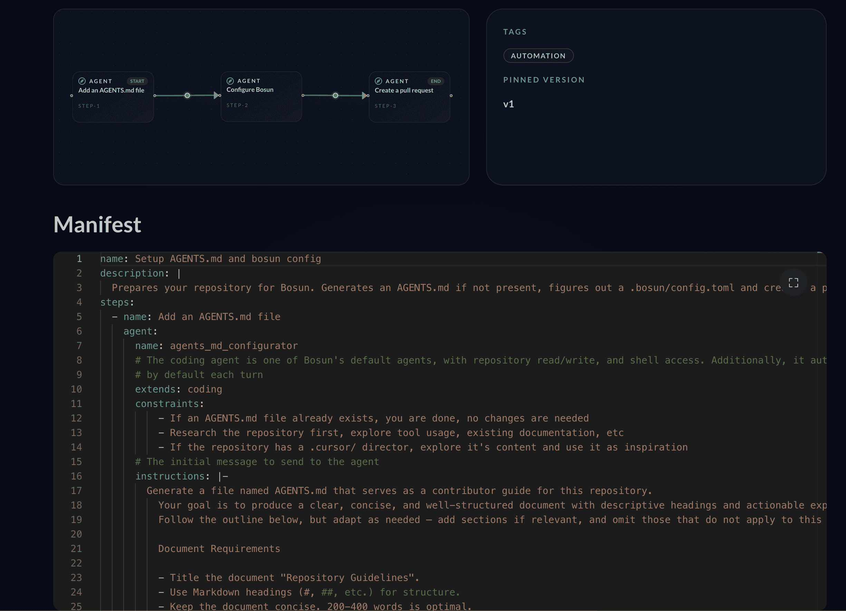Click compass icon on 'Configure Bosun' node

(x=230, y=81)
